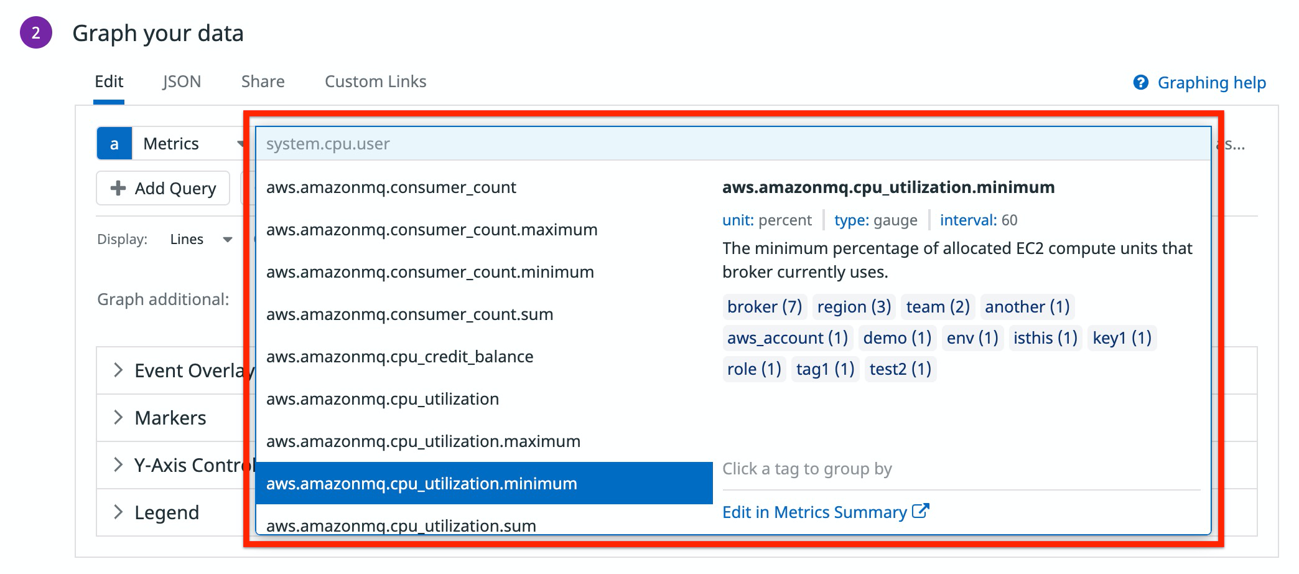
Task: Open the Display Lines dropdown
Action: click(x=201, y=239)
